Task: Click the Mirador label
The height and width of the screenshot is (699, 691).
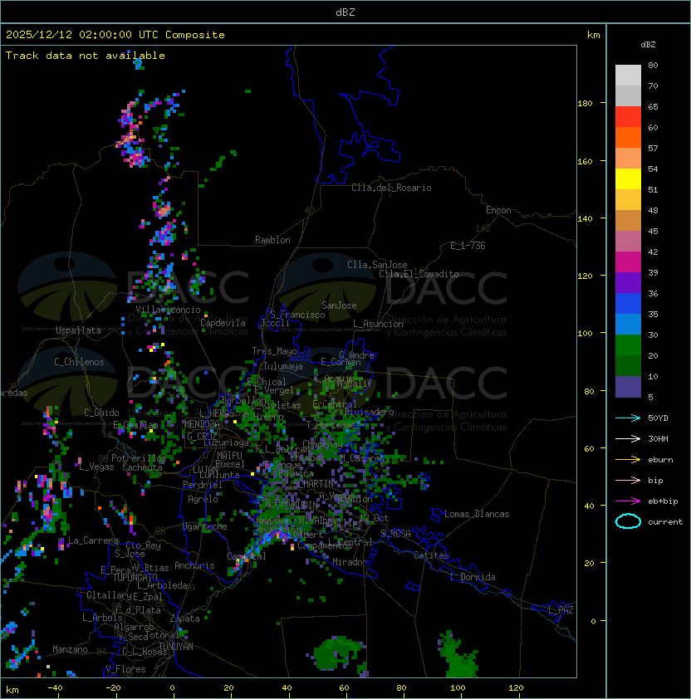Action: point(350,562)
